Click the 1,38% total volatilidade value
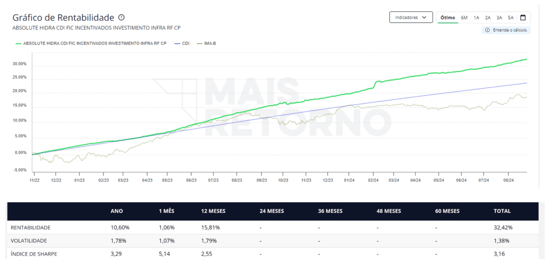 pyautogui.click(x=501, y=241)
